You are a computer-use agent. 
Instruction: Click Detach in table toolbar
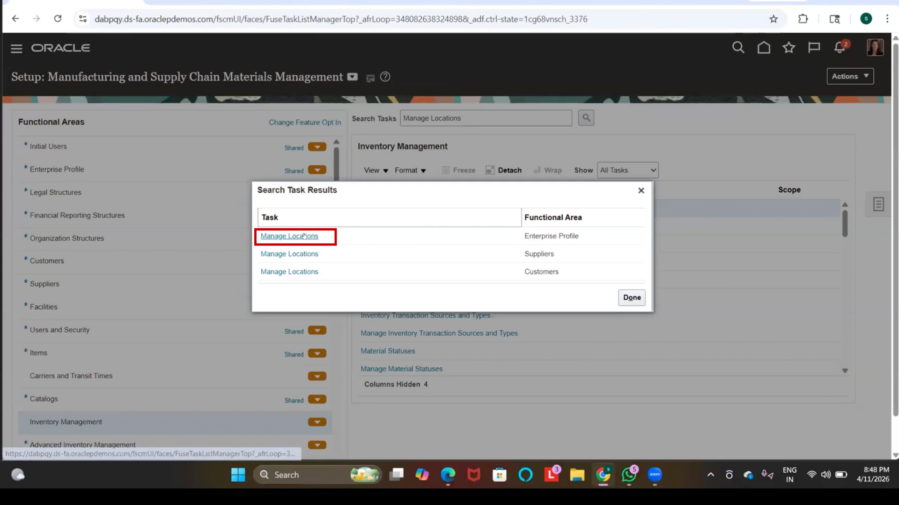pos(503,170)
